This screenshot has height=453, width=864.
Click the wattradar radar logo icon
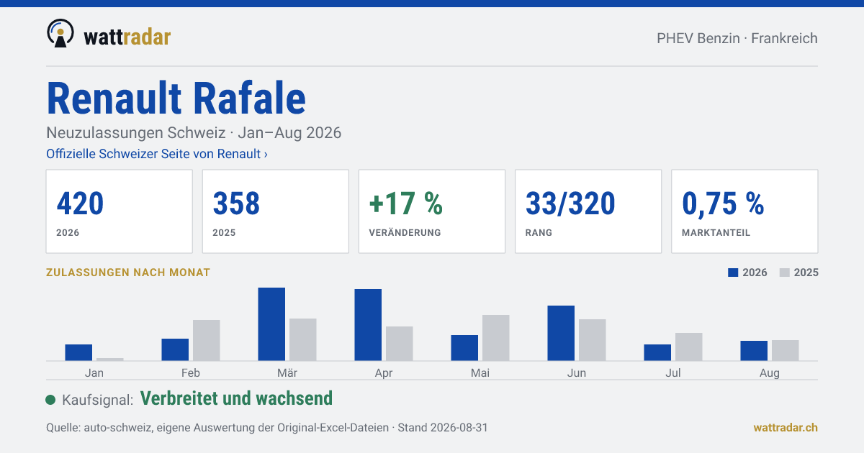pos(60,34)
